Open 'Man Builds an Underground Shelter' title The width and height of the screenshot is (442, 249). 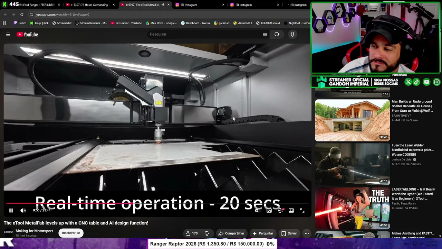tap(412, 106)
